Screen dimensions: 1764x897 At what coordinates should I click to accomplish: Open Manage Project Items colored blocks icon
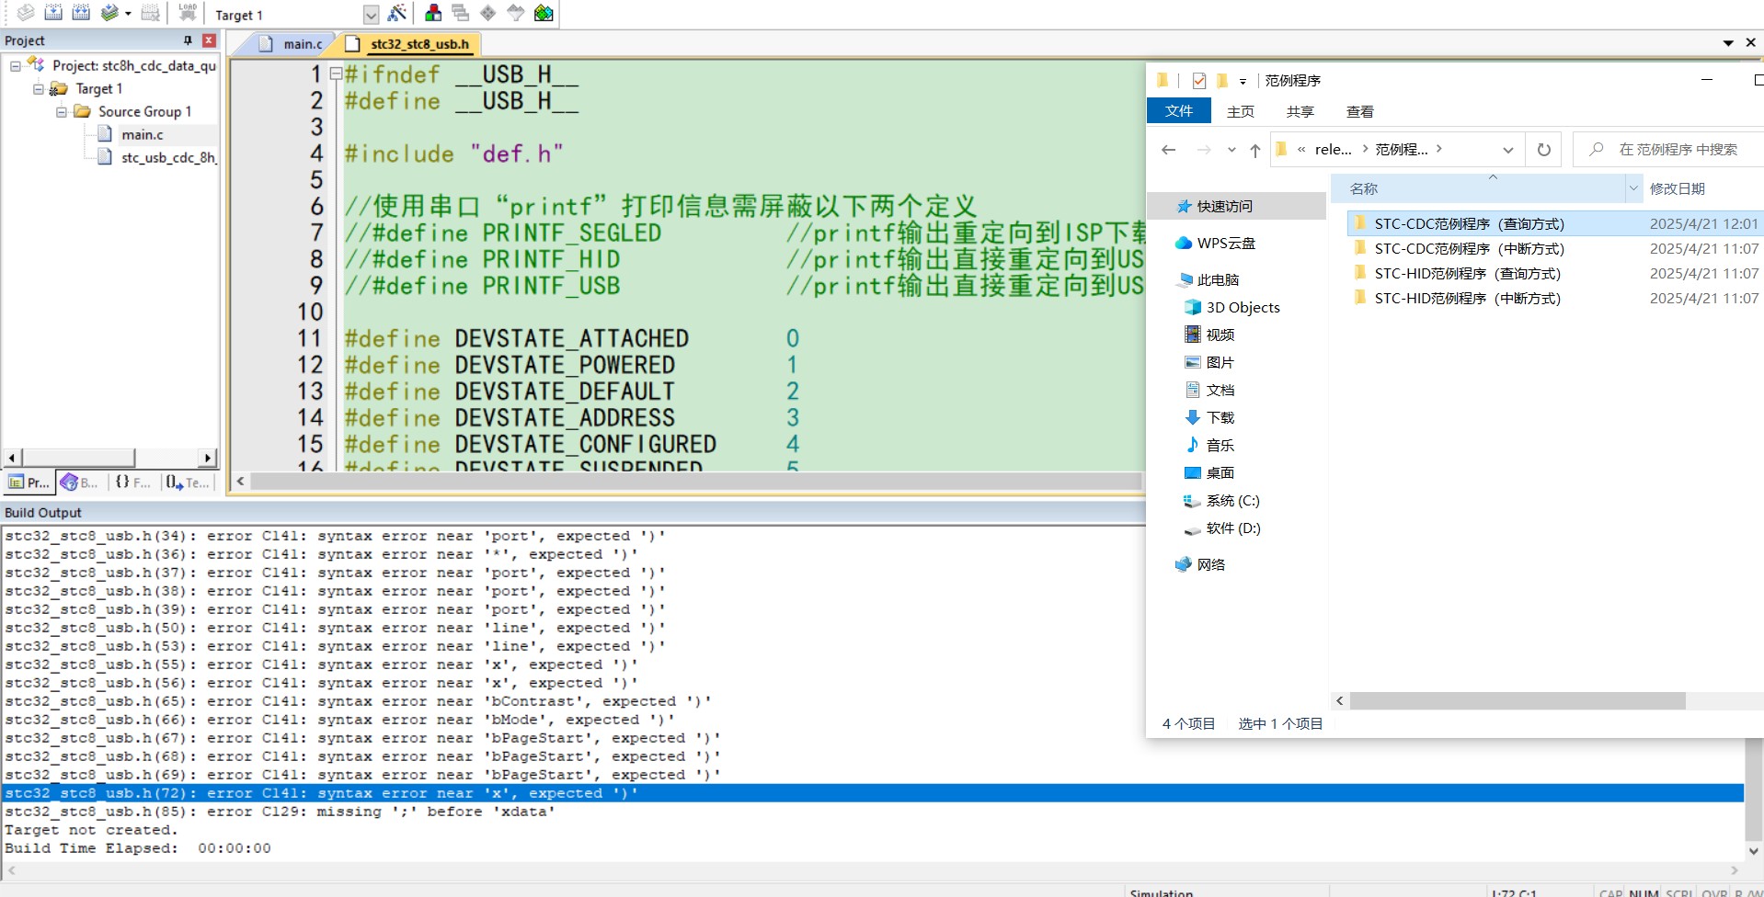click(x=432, y=13)
